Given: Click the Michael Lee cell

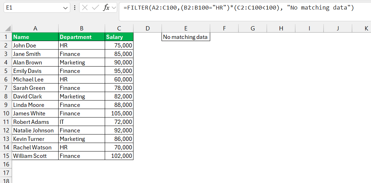Looking at the screenshot, I should coord(35,79).
